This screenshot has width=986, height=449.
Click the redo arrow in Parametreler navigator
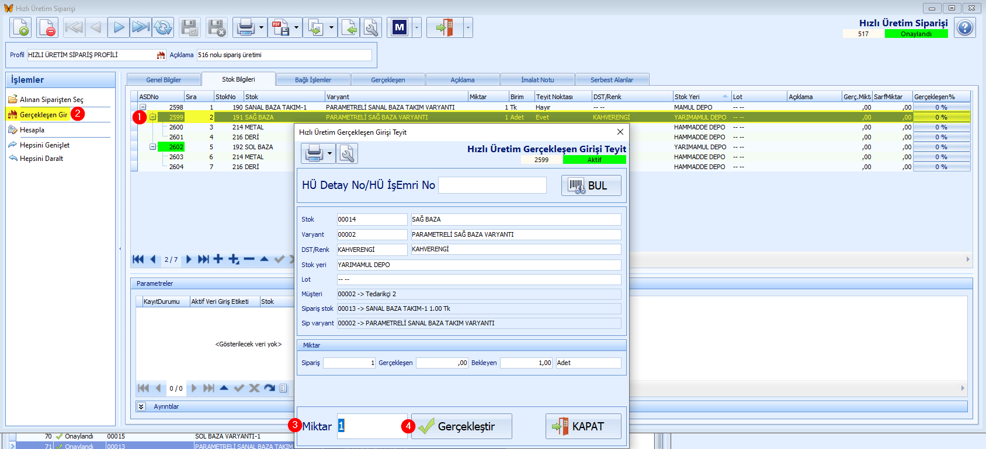click(269, 388)
